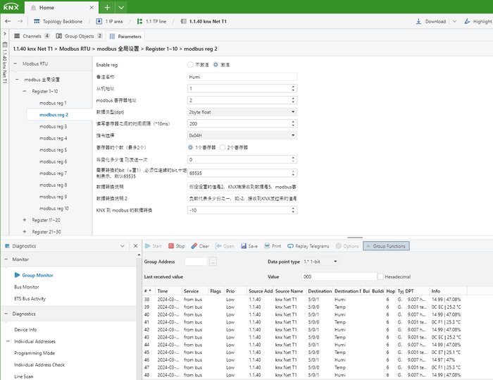
Task: Click the Print button
Action: (273, 246)
